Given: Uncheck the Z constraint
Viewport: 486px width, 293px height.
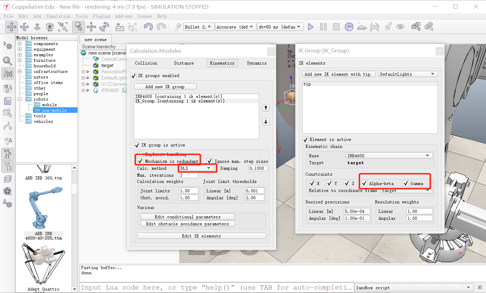Looking at the screenshot, I should (x=347, y=183).
